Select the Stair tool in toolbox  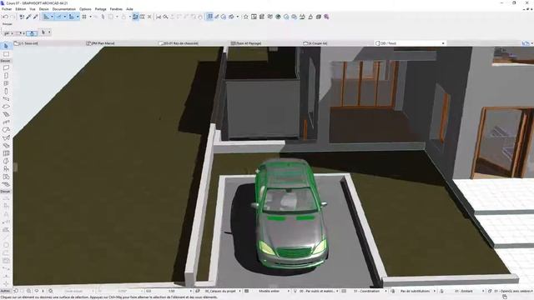(x=6, y=115)
